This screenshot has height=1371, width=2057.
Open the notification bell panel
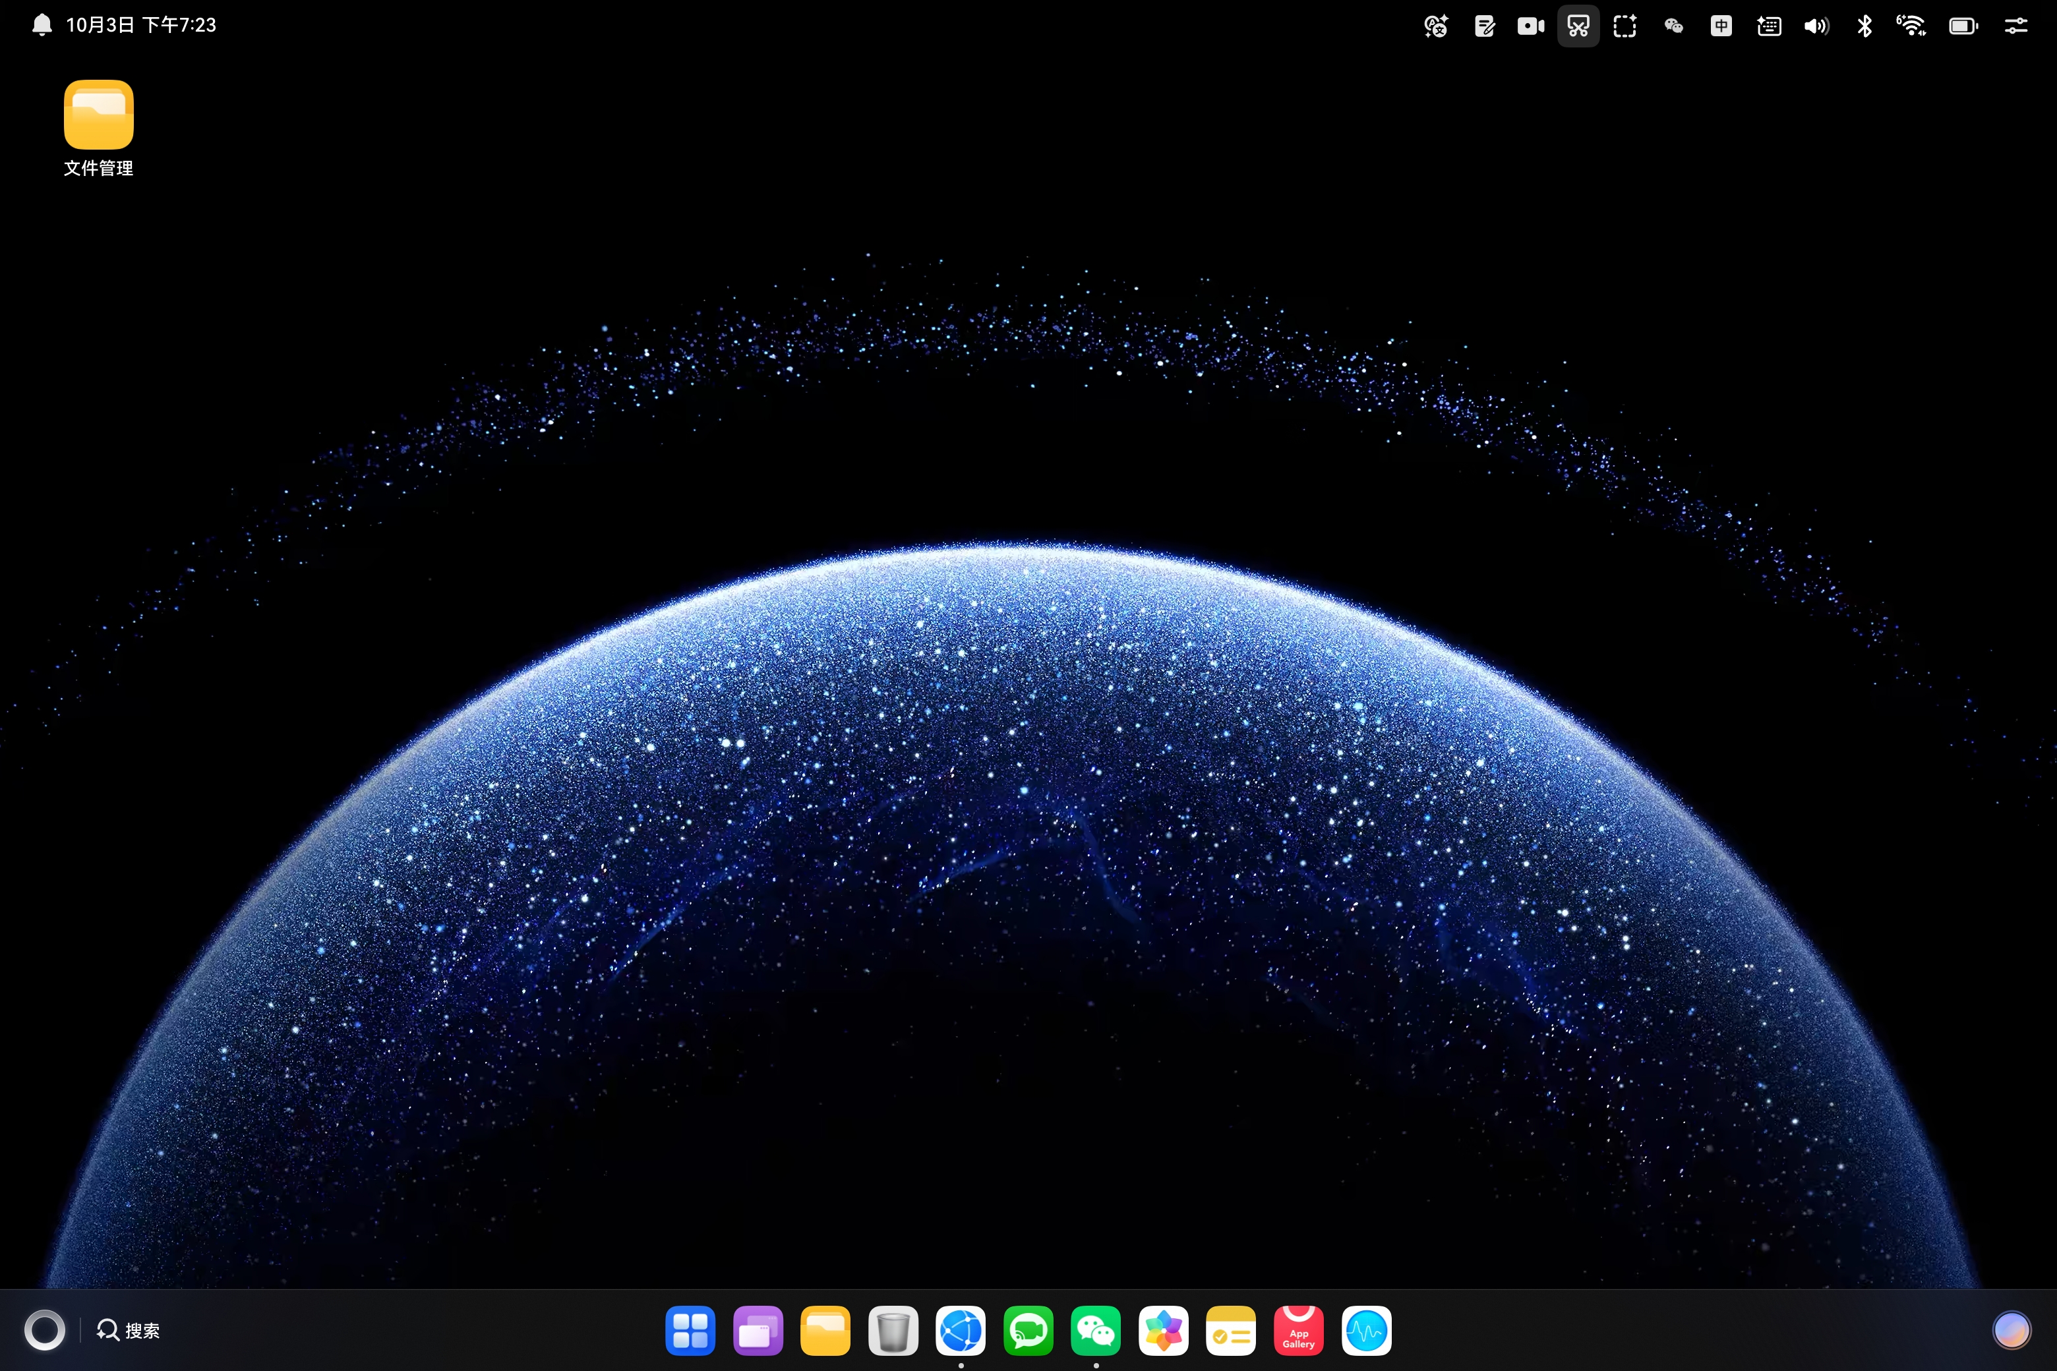point(42,25)
